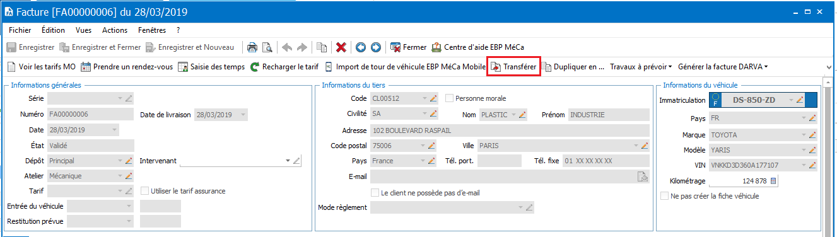Image resolution: width=837 pixels, height=237 pixels.
Task: Click the edit pencil next to the Intervenant field
Action: click(297, 161)
